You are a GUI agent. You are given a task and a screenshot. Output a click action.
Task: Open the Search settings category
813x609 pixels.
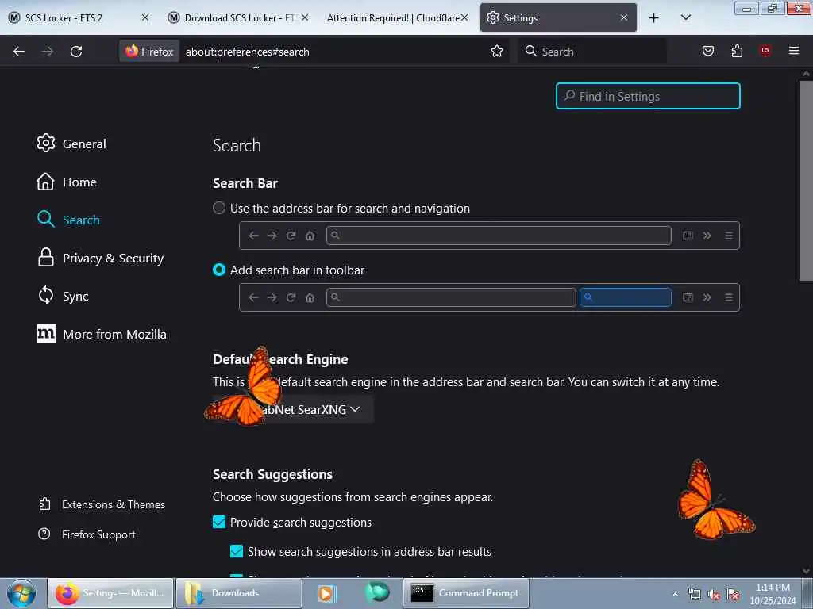(68, 220)
